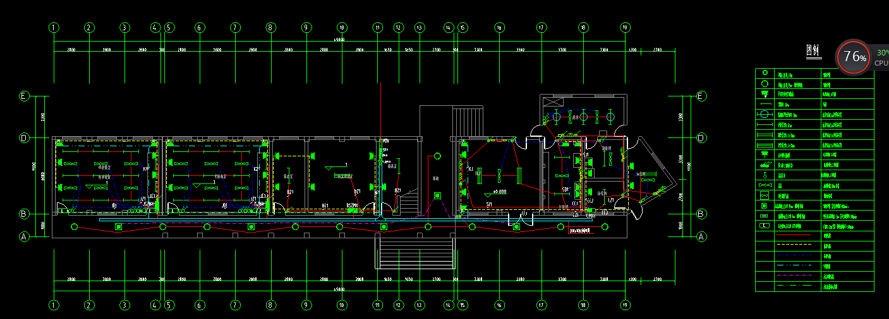Pick the first circle symbol in legend
889x319 pixels.
pyautogui.click(x=765, y=73)
